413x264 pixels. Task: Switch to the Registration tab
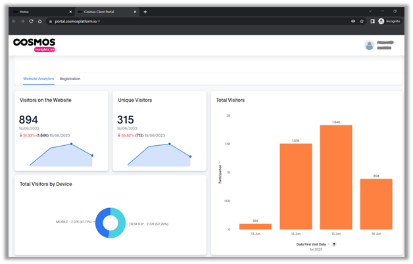pos(70,79)
